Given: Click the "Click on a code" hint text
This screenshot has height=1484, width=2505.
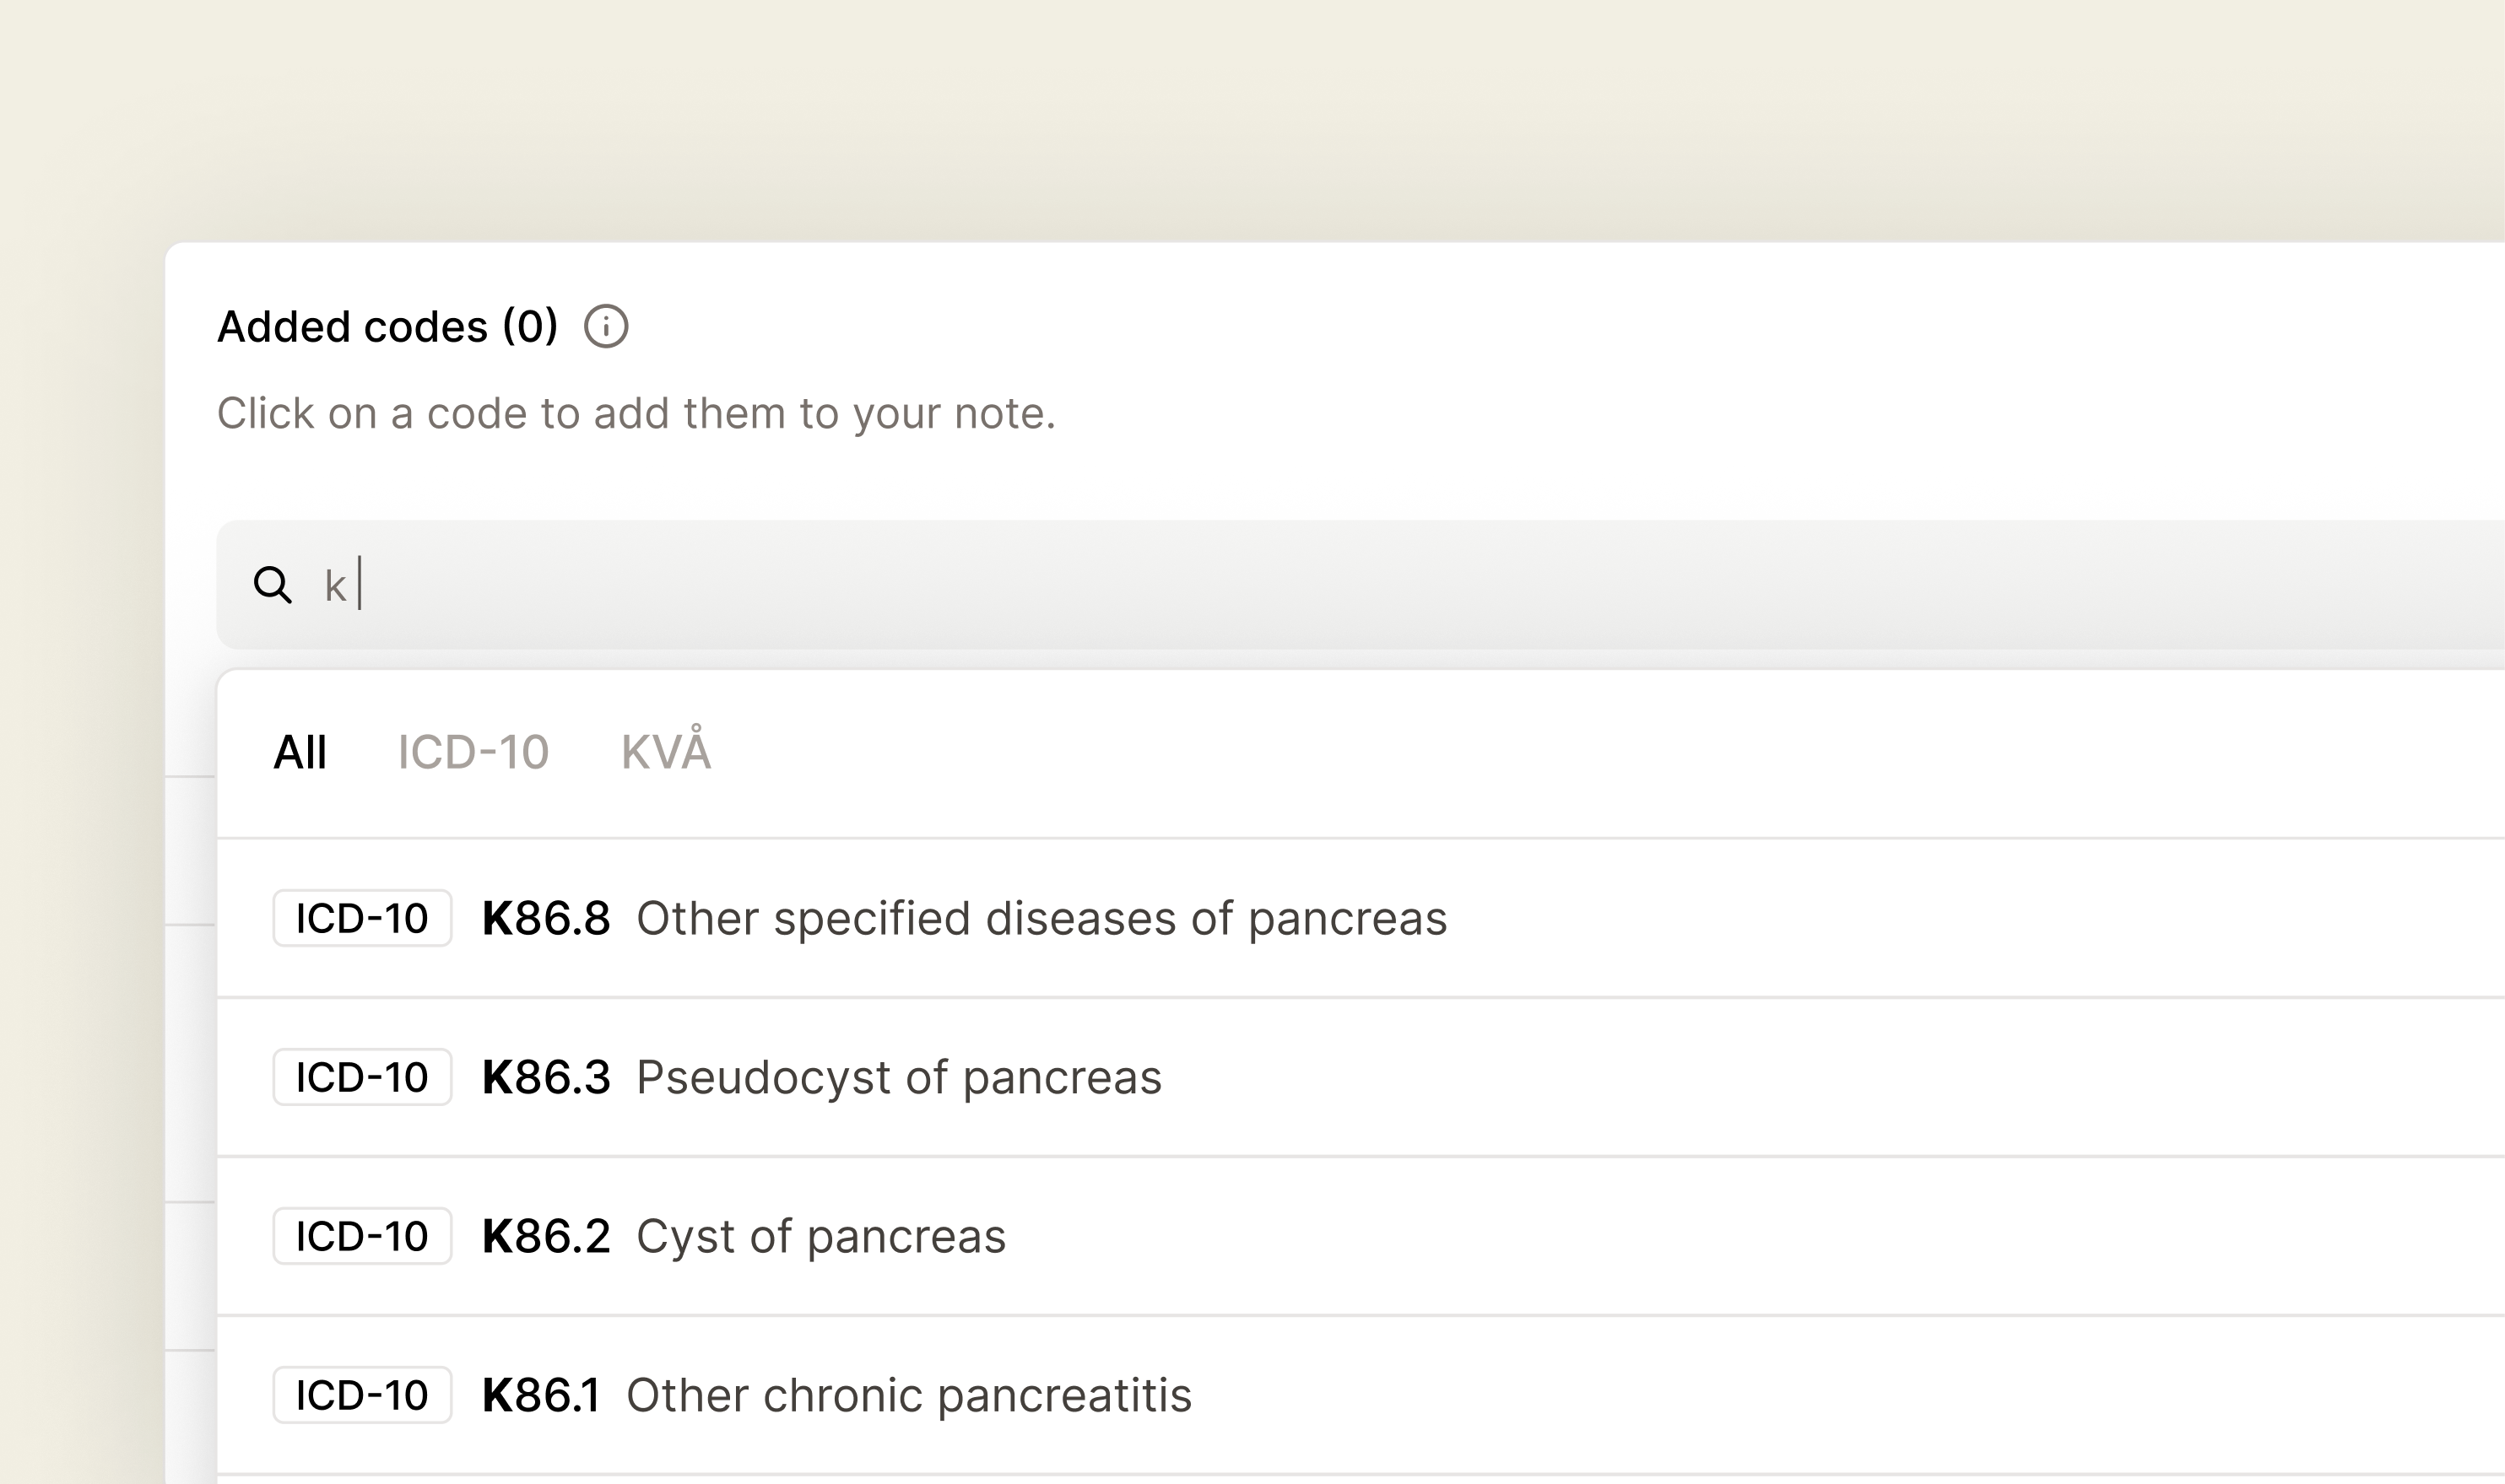Looking at the screenshot, I should 636,414.
